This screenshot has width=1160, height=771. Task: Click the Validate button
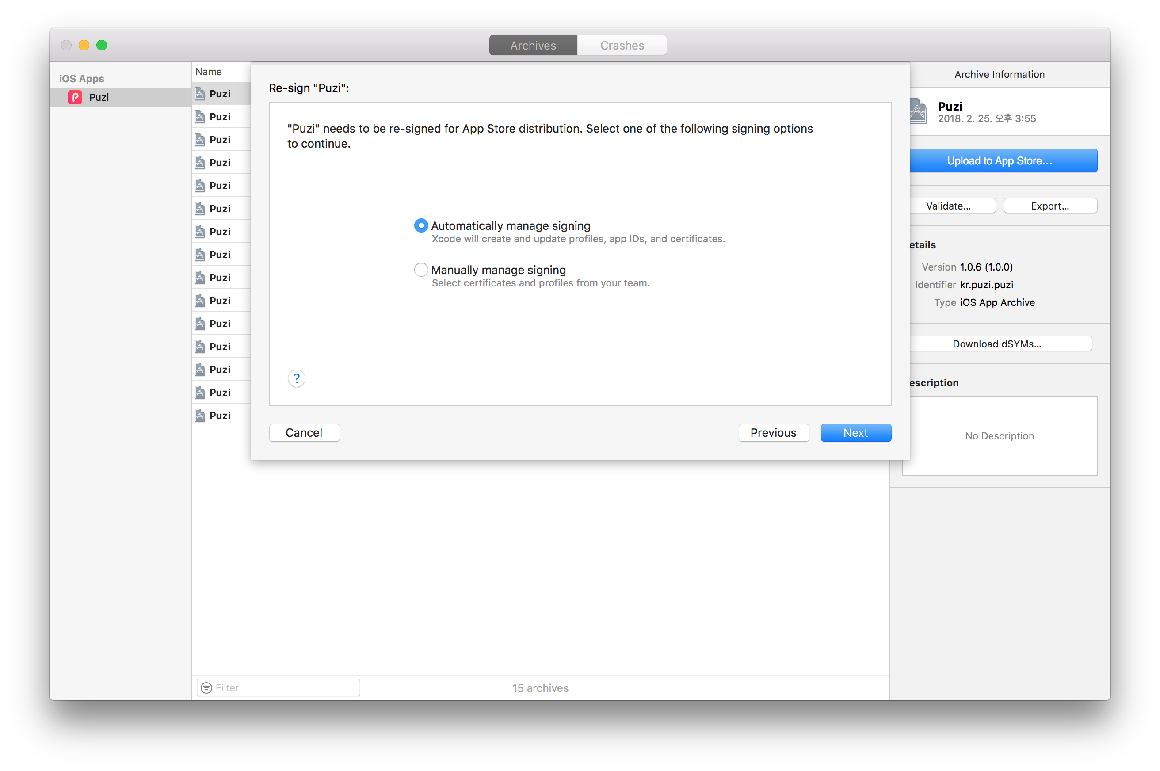953,206
